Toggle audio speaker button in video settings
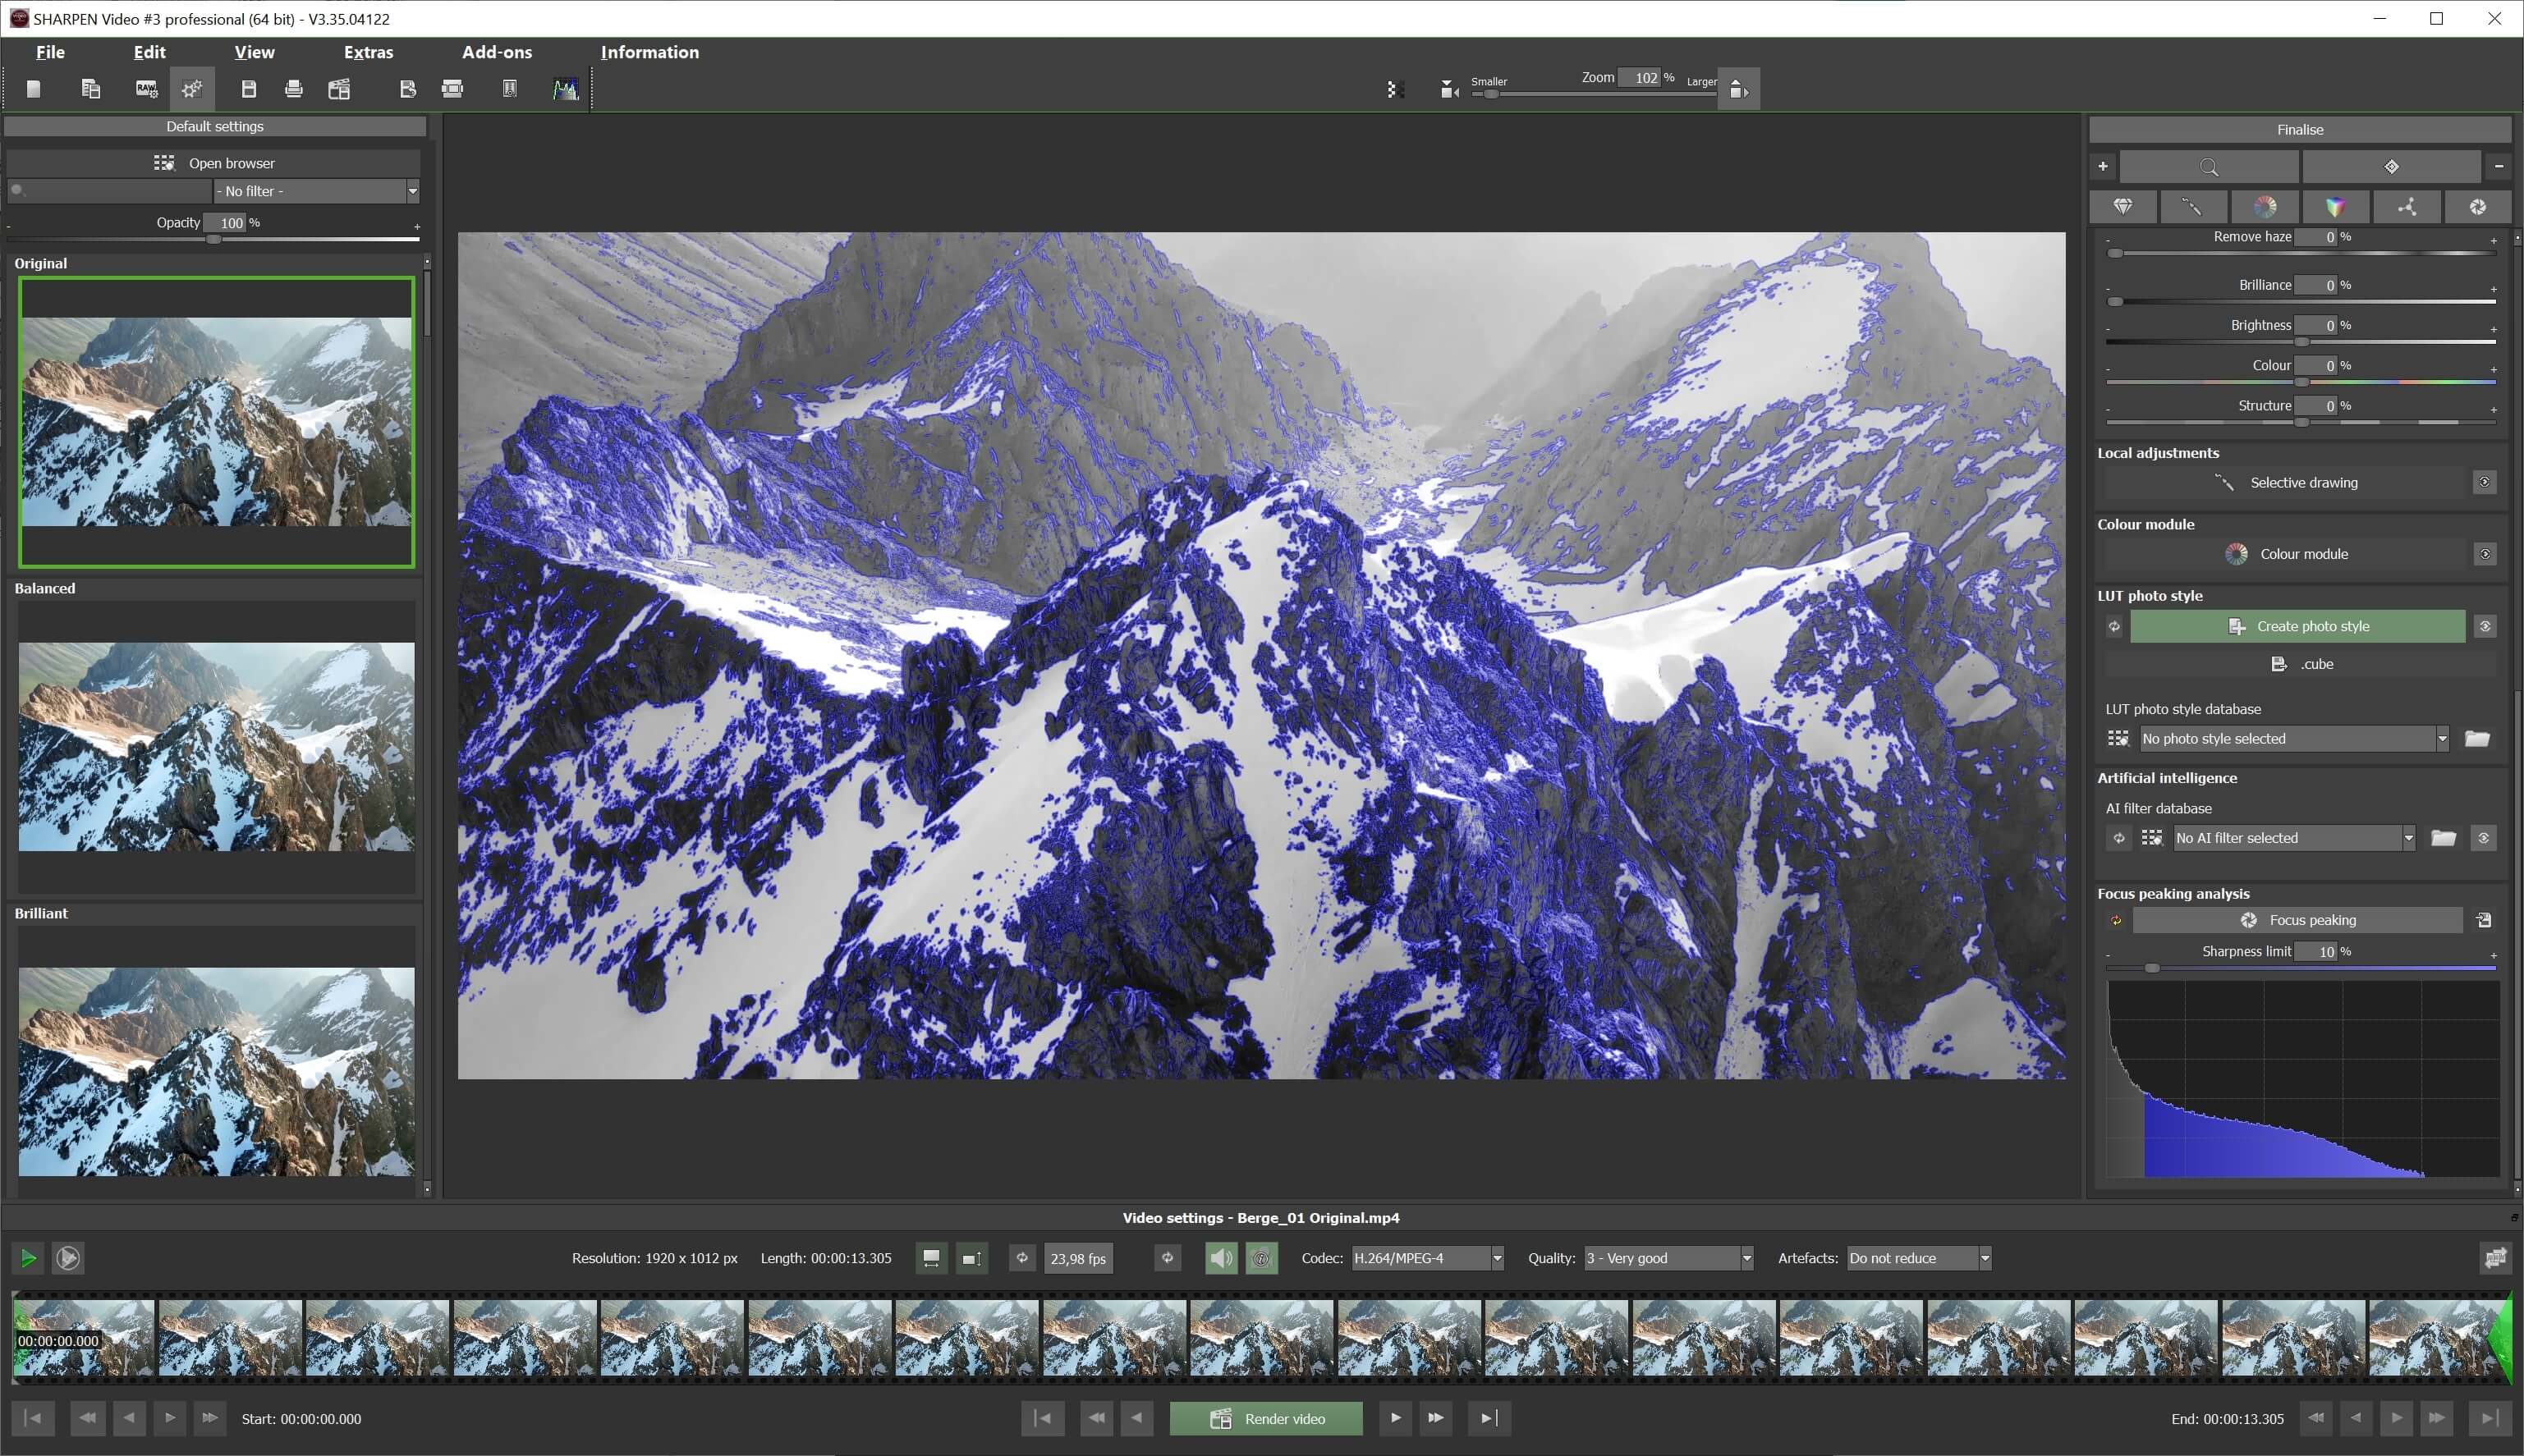 pos(1220,1258)
